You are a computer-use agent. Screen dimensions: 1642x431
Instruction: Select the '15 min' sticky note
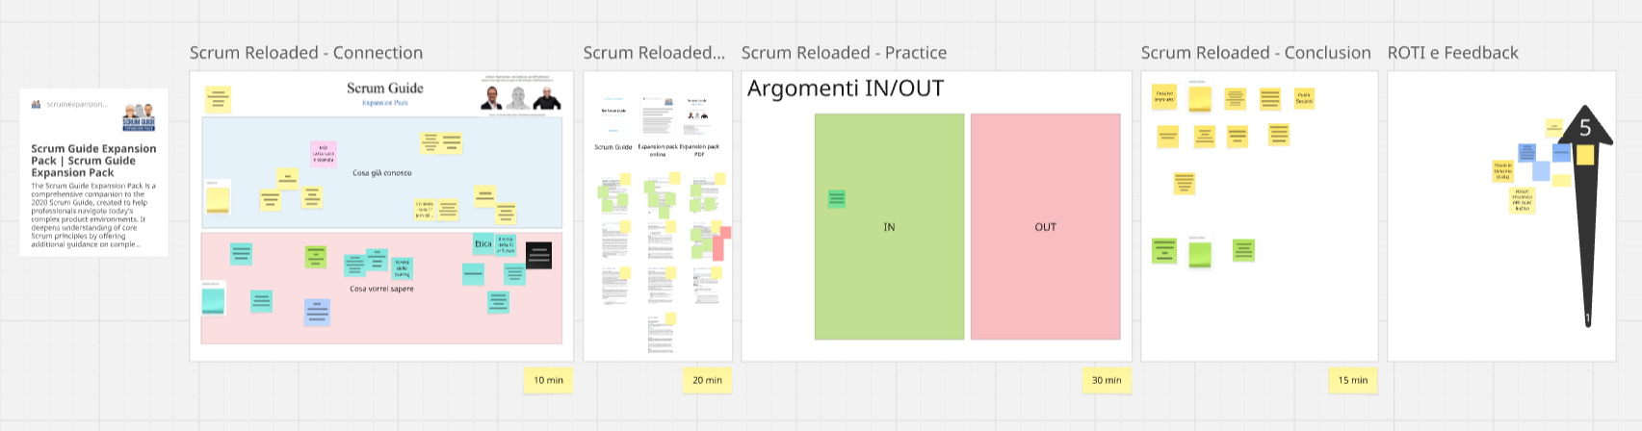tap(1353, 380)
